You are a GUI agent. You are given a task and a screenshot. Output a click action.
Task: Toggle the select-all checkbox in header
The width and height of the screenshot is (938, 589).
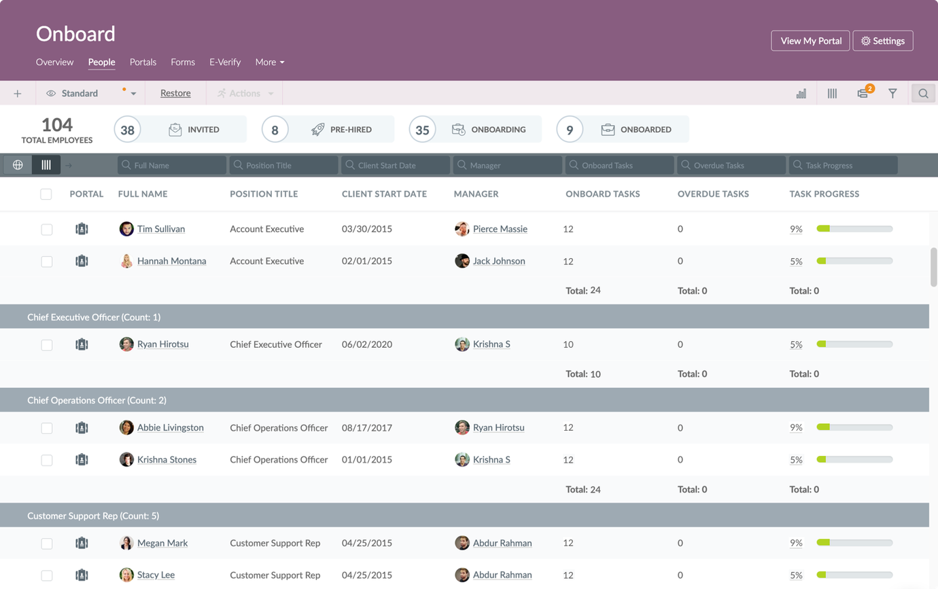point(46,194)
